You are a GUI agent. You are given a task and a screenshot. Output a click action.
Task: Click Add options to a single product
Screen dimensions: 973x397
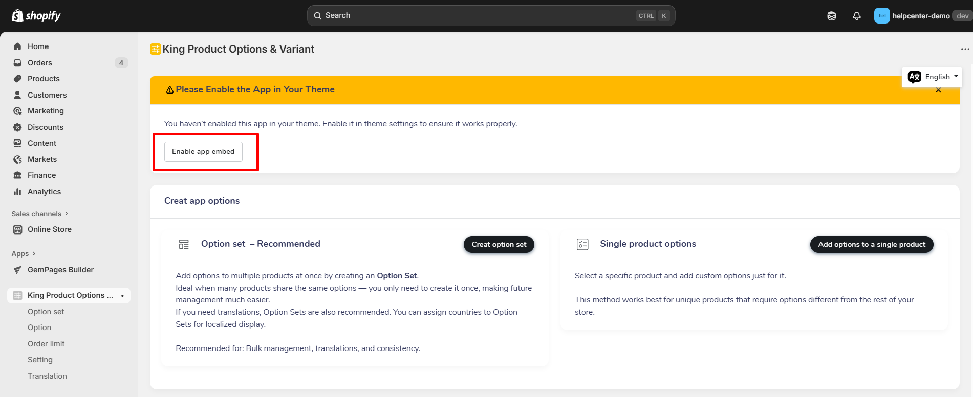tap(871, 244)
